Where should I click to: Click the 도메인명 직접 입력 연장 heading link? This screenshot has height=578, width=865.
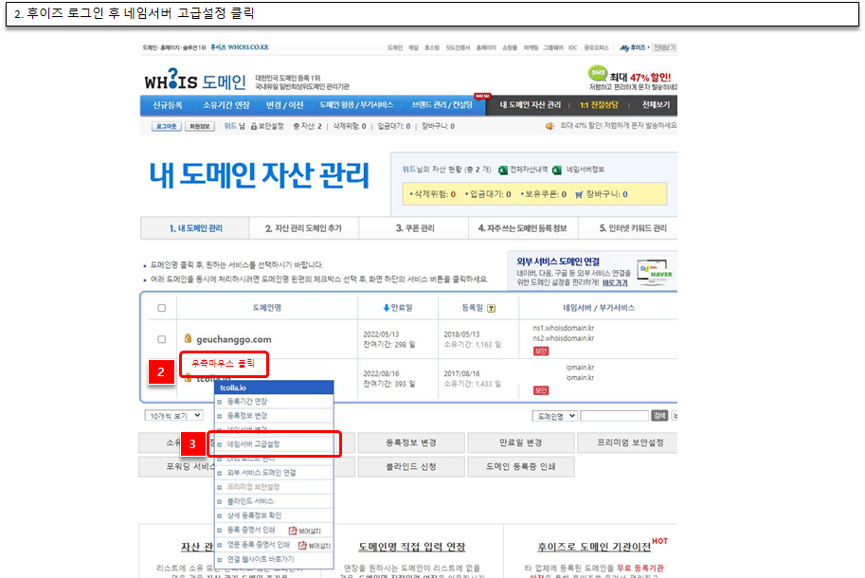tap(411, 547)
